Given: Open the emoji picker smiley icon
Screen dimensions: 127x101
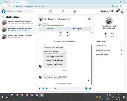Looking at the screenshot, I should pyautogui.click(x=86, y=88).
